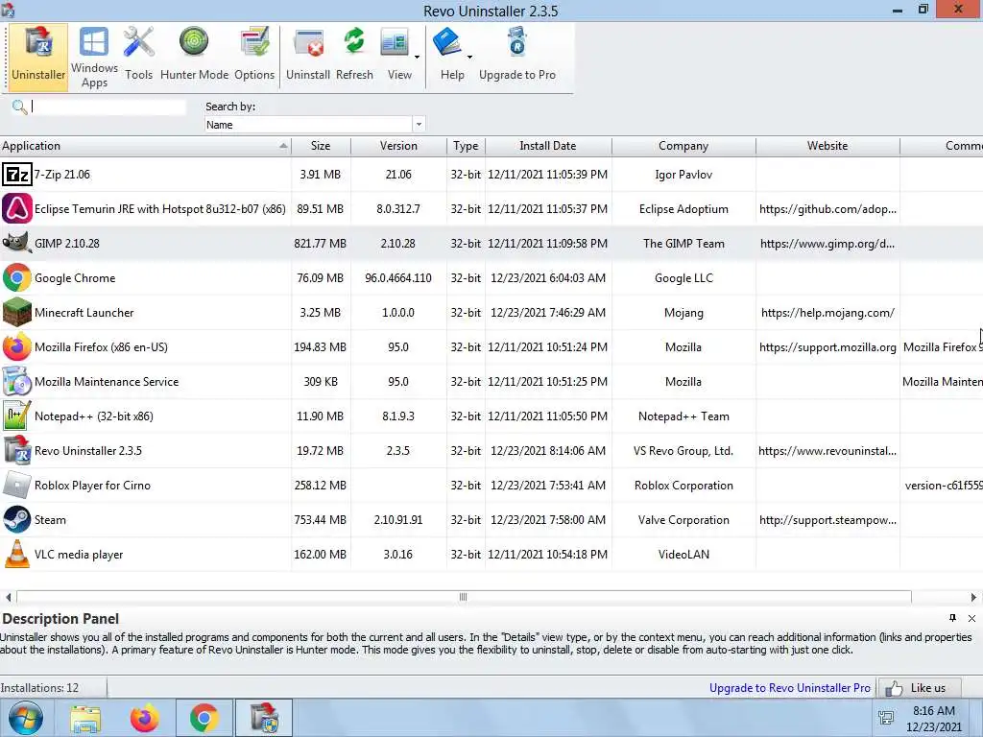
Task: Select the Mozilla Firefox list icon
Action: click(17, 346)
